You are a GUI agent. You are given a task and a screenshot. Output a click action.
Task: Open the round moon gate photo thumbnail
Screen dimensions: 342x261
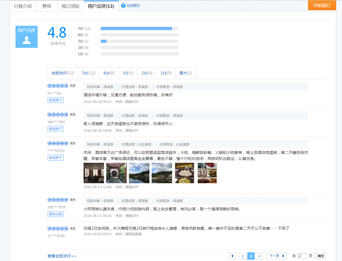coord(116,173)
